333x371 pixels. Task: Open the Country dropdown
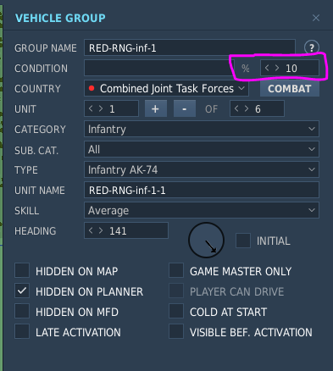point(166,88)
